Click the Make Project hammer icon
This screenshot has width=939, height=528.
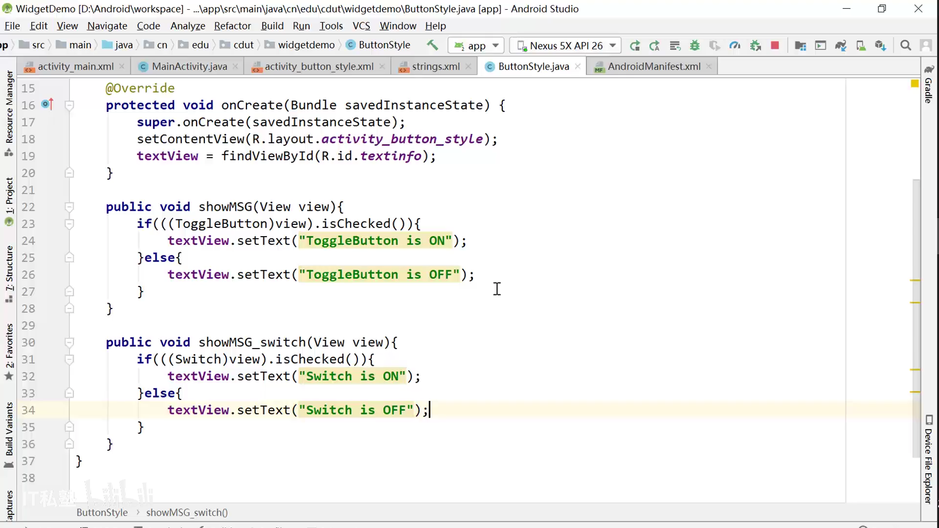click(x=432, y=45)
